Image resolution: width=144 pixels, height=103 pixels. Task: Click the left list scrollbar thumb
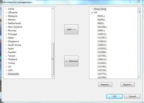(53, 59)
